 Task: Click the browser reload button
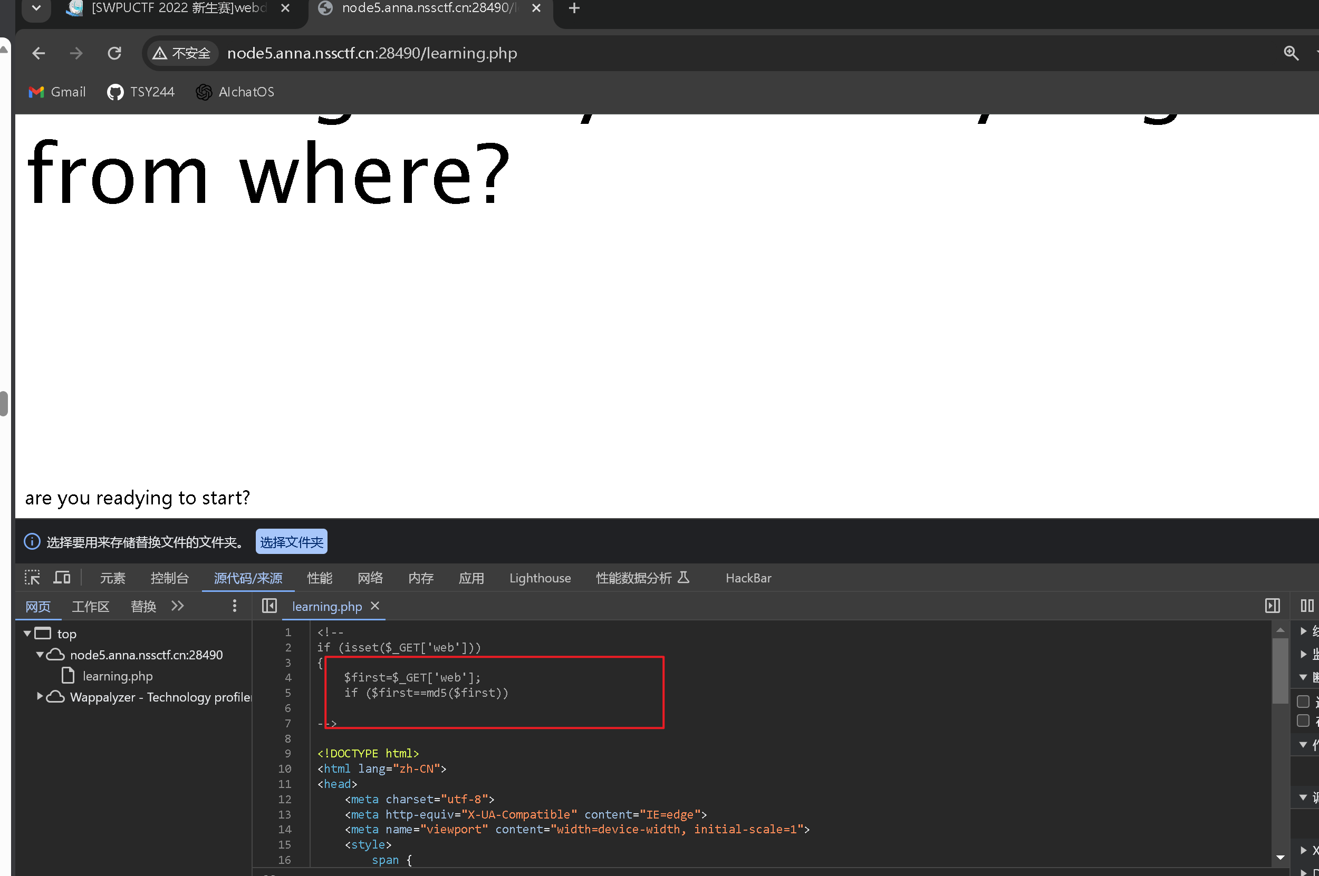[x=114, y=54]
